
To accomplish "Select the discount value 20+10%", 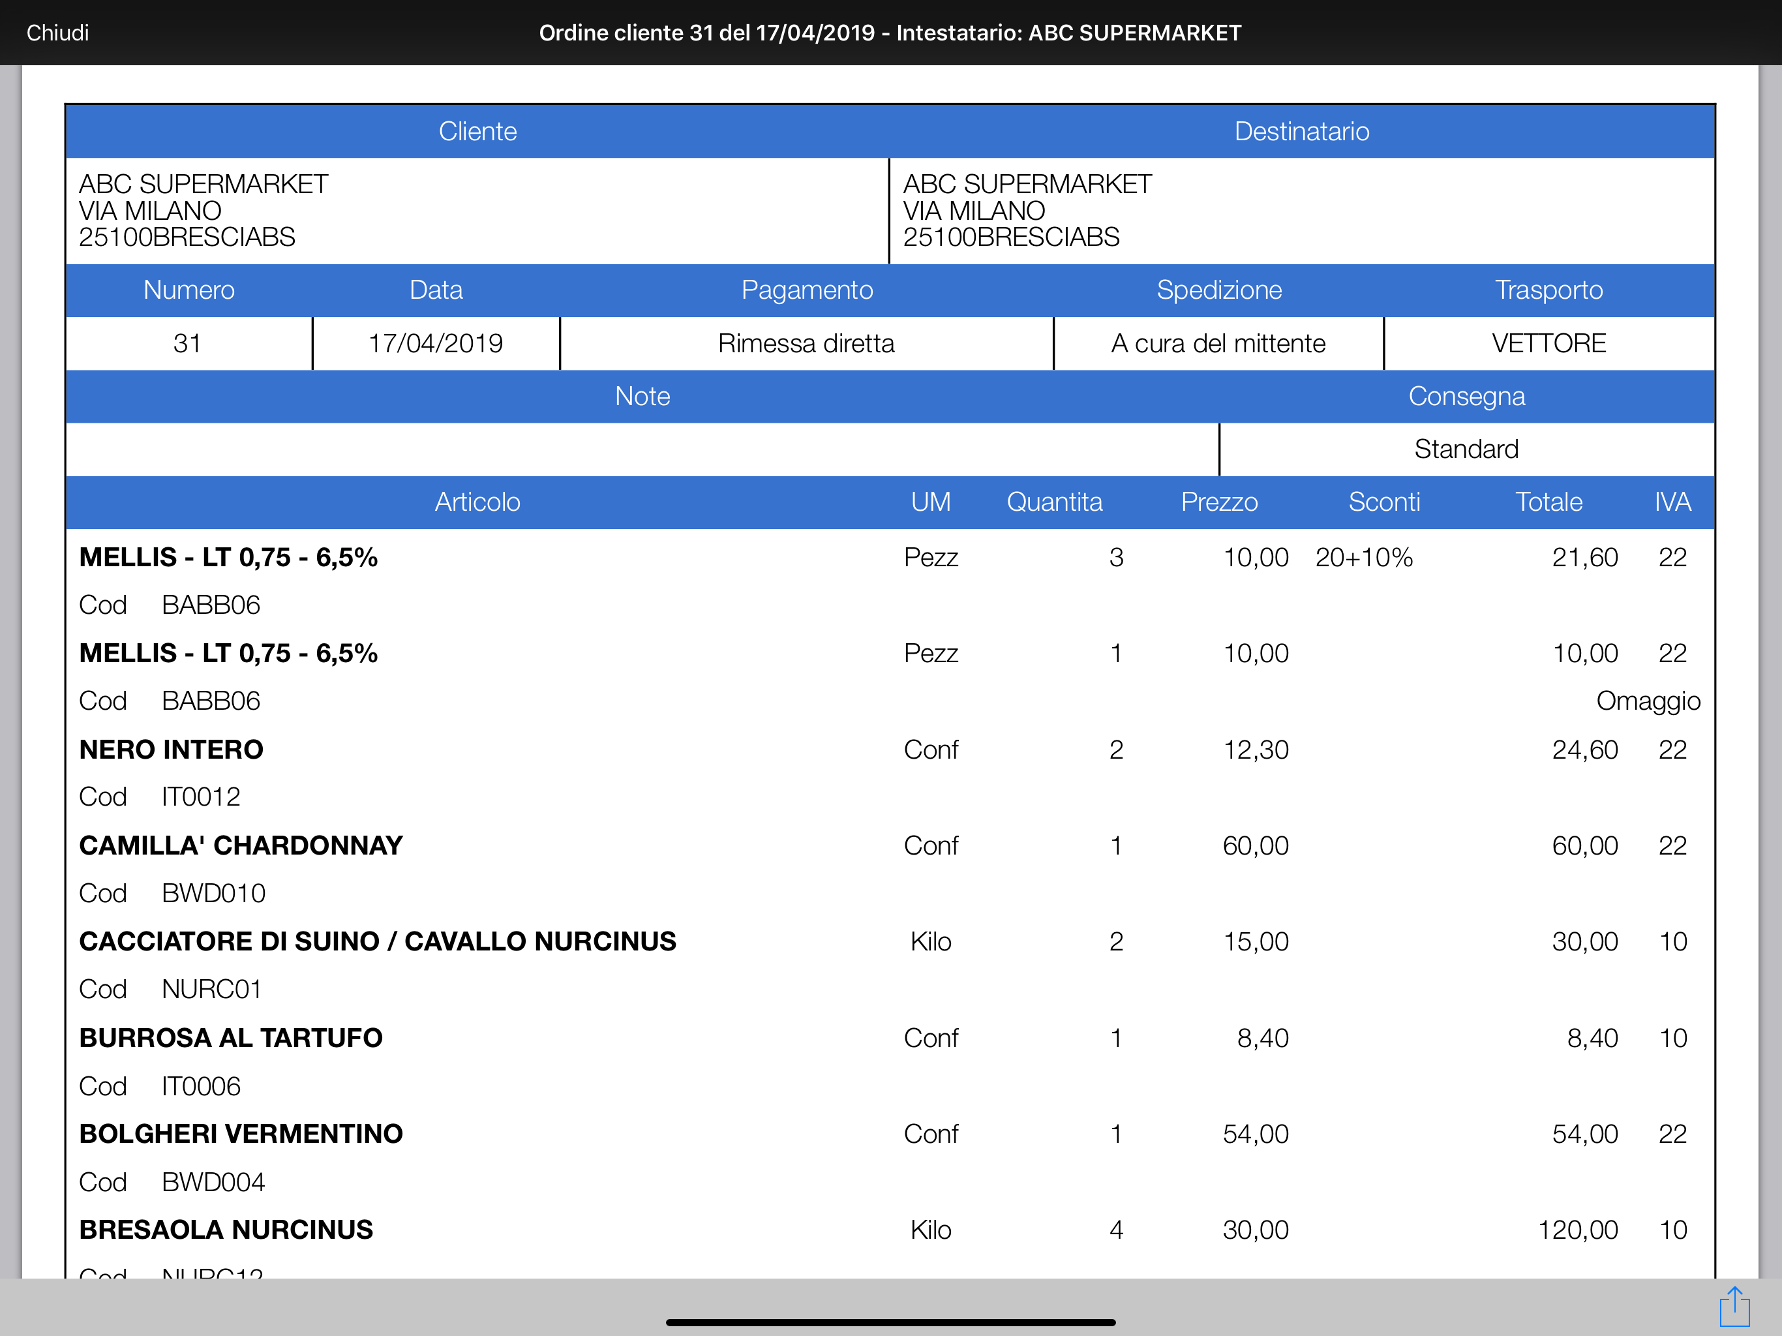I will (x=1364, y=558).
